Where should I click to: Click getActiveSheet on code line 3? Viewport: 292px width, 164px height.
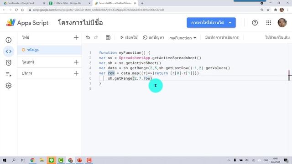[141, 63]
